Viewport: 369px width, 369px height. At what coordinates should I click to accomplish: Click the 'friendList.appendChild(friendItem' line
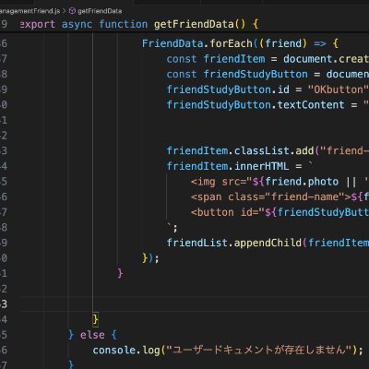(x=268, y=243)
